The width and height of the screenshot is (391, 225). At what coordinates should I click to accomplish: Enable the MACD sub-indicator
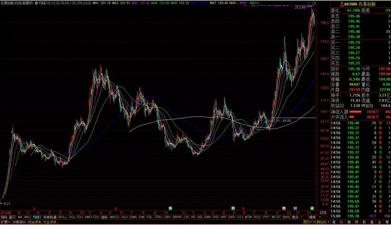point(114,217)
